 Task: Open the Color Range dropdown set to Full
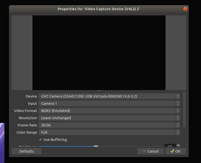[109, 132]
